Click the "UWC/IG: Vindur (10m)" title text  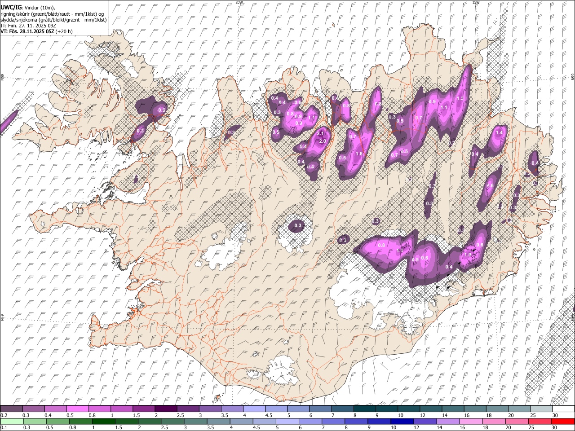[x=27, y=8]
